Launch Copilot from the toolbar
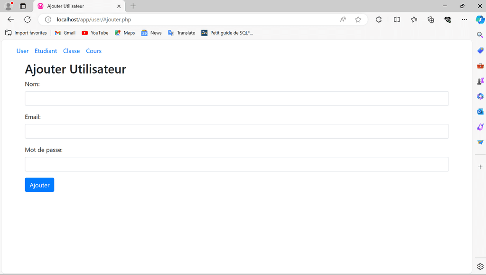Image resolution: width=486 pixels, height=275 pixels. point(480,19)
